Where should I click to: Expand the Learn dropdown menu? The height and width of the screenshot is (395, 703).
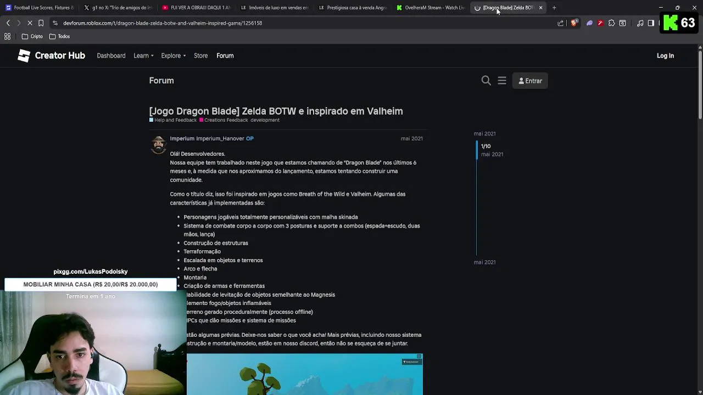(143, 55)
